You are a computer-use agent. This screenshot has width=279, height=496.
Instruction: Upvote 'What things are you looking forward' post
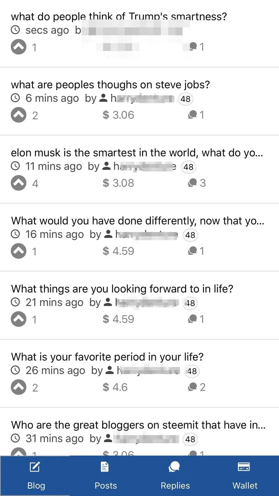coord(18,319)
